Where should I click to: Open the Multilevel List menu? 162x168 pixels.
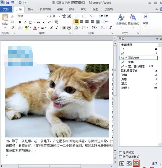92,16
